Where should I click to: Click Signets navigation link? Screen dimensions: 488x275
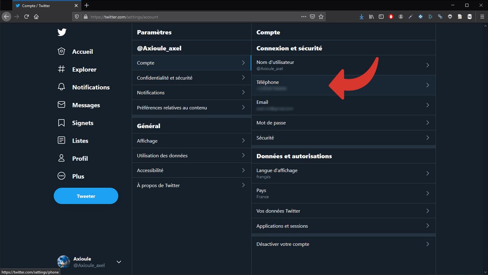[83, 123]
